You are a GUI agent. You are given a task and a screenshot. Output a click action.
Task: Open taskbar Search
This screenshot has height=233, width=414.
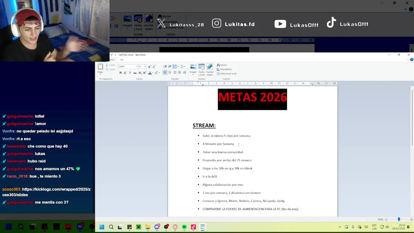click(111, 227)
